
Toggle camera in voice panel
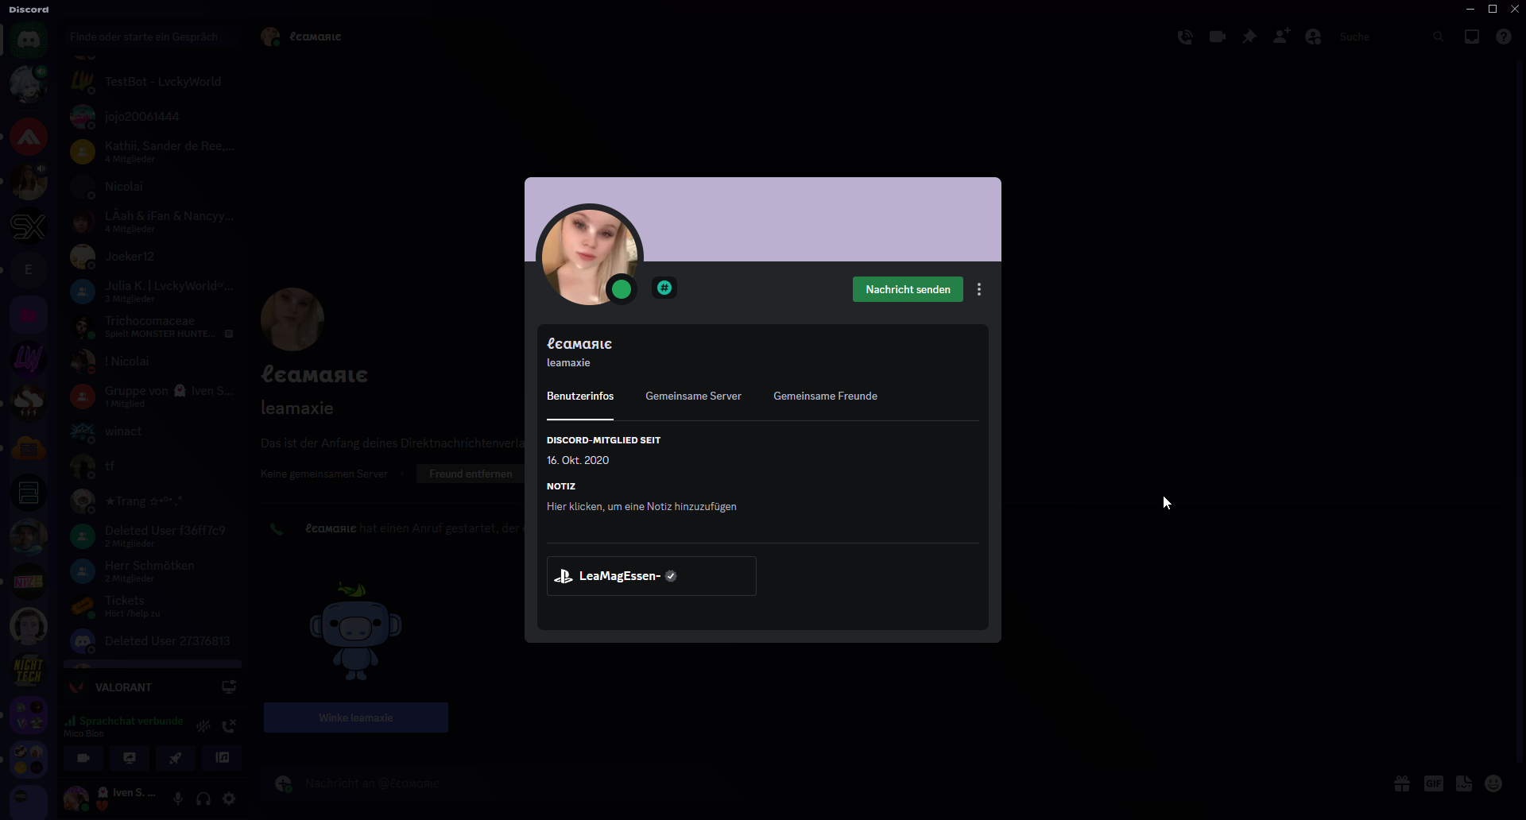(x=83, y=758)
